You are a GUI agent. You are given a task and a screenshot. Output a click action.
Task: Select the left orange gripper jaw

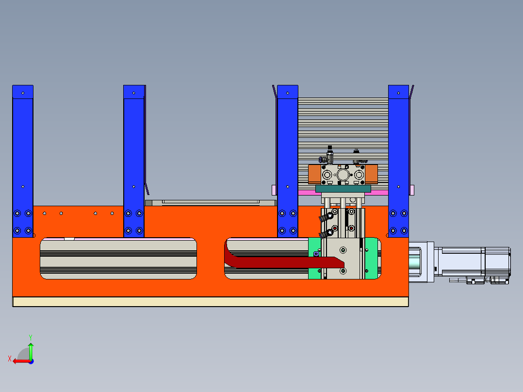click(x=314, y=174)
